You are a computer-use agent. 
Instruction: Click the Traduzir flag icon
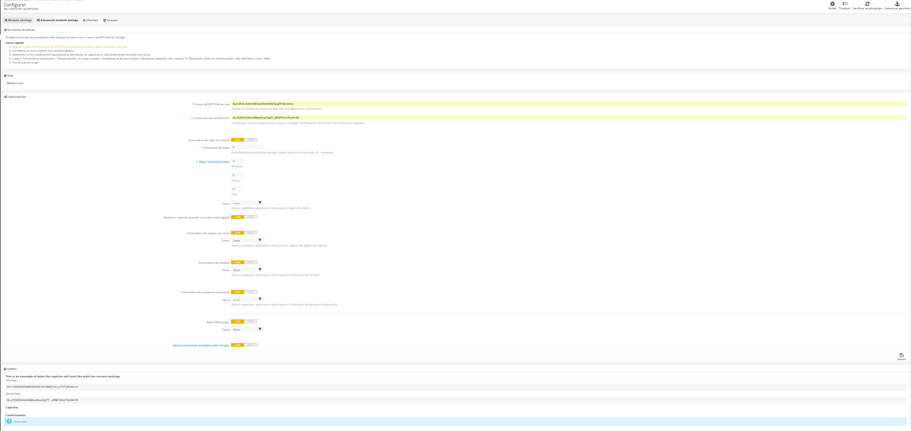click(x=845, y=4)
